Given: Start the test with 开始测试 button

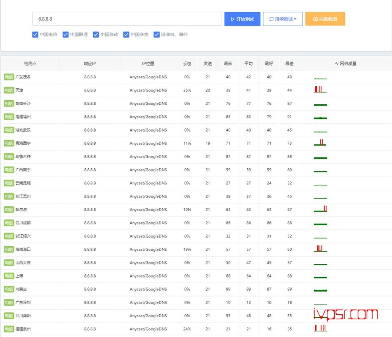Looking at the screenshot, I should (x=242, y=19).
